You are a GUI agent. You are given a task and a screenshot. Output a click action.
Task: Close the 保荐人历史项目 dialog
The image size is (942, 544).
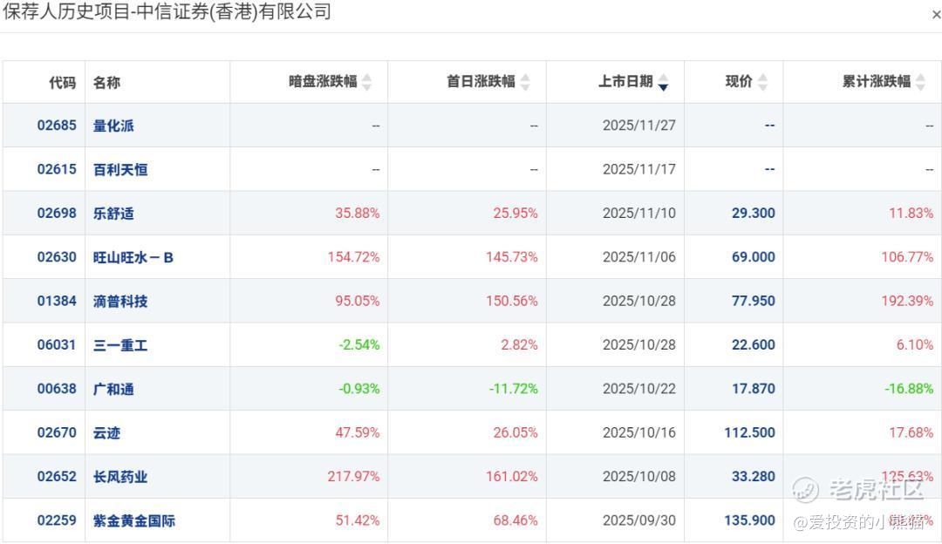936,15
